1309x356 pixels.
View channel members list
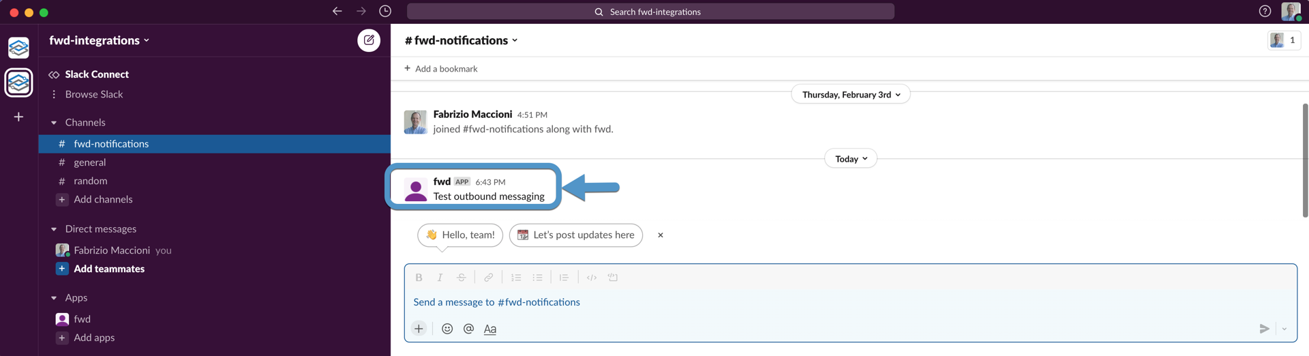1284,40
